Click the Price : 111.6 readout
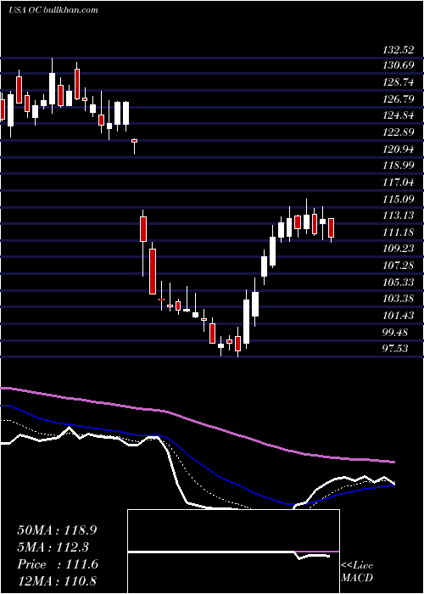 tap(57, 564)
